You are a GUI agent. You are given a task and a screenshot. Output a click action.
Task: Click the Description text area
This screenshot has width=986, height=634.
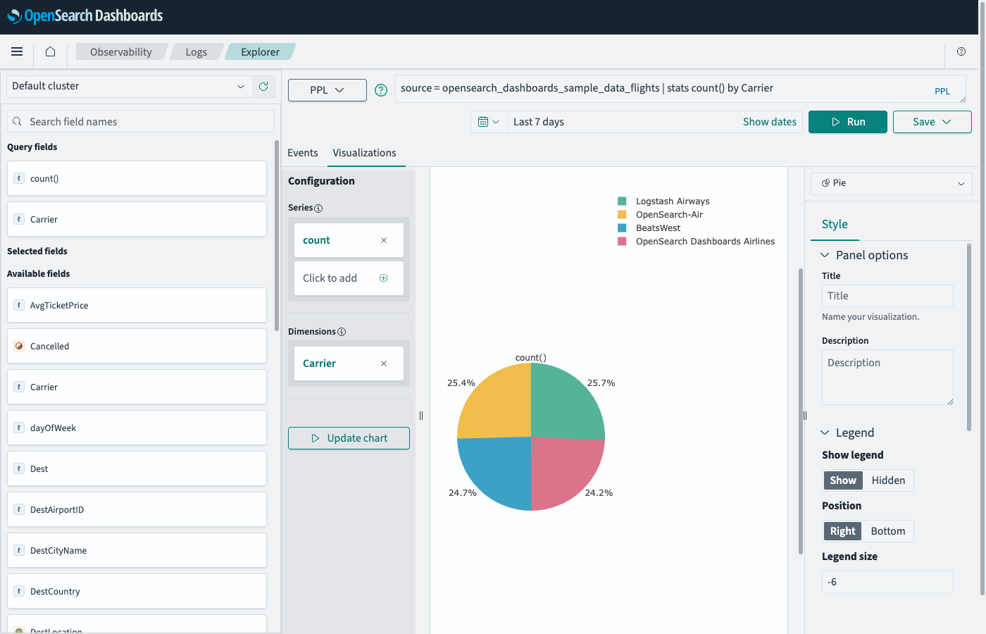[887, 378]
